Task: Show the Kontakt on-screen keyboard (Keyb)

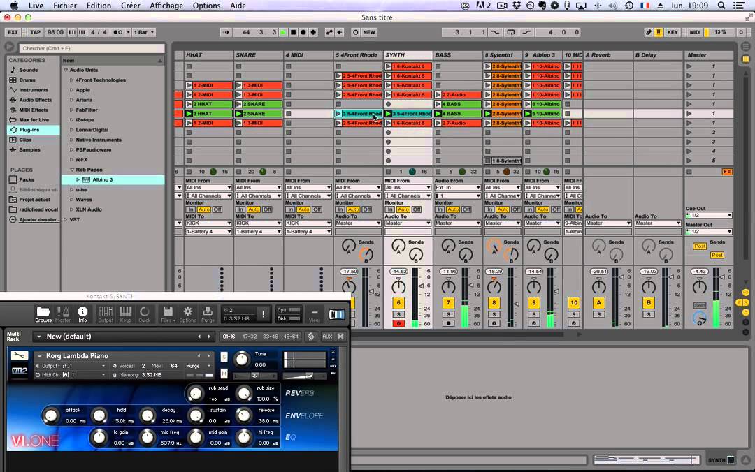Action: click(x=125, y=314)
